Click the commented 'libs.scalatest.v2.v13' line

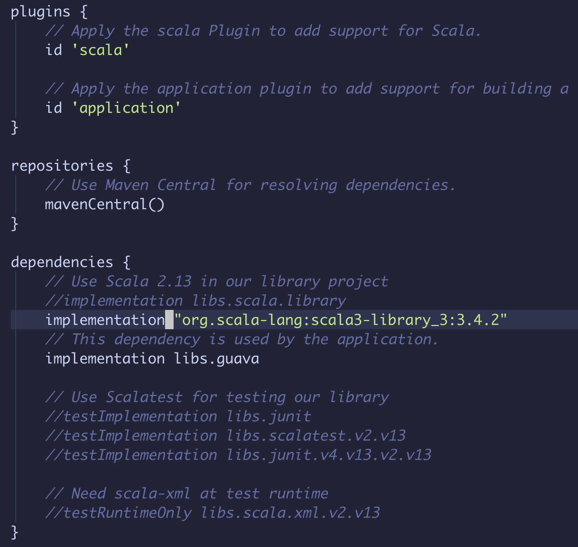[225, 436]
